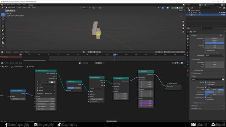Click the highlighted Scale Y field in Transform node
This screenshot has height=127, width=226.
[146, 103]
